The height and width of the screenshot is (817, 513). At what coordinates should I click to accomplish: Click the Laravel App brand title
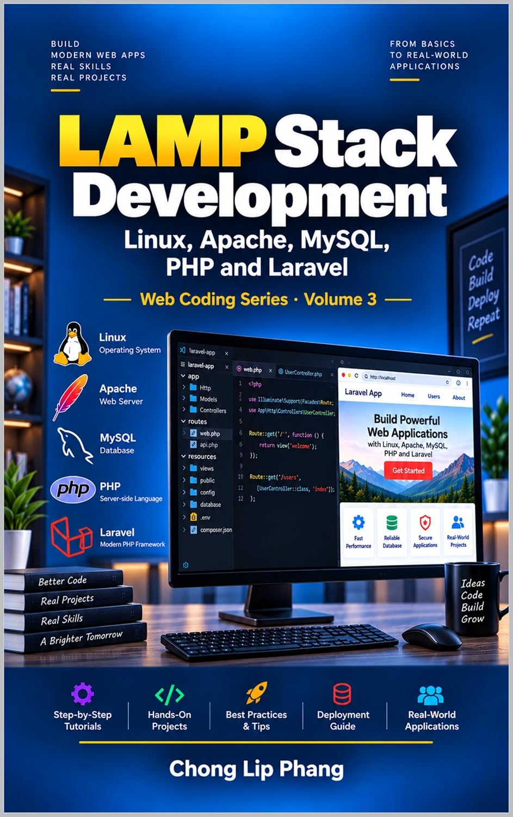tap(363, 392)
